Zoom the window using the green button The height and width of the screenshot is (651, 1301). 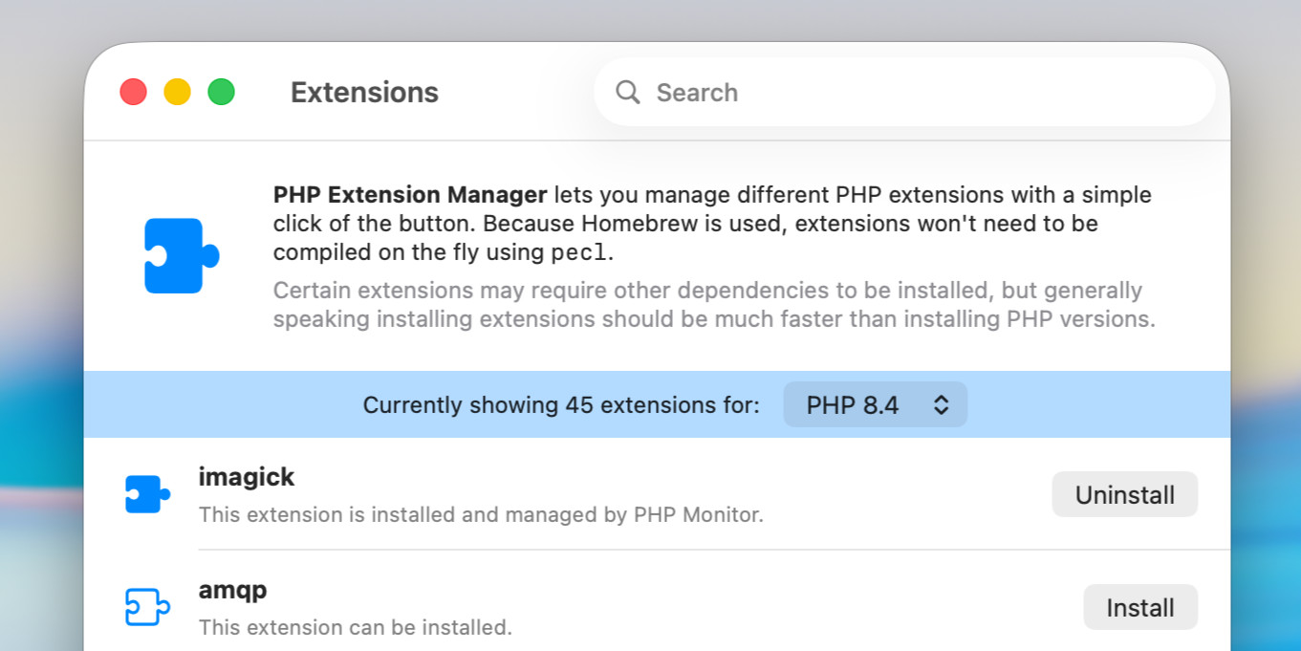(222, 92)
